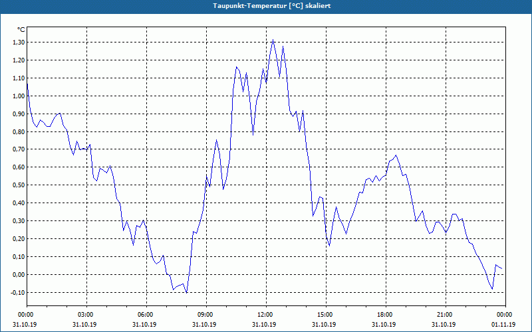The image size is (532, 332).
Task: Click the 18:00 time label
Action: coord(386,315)
